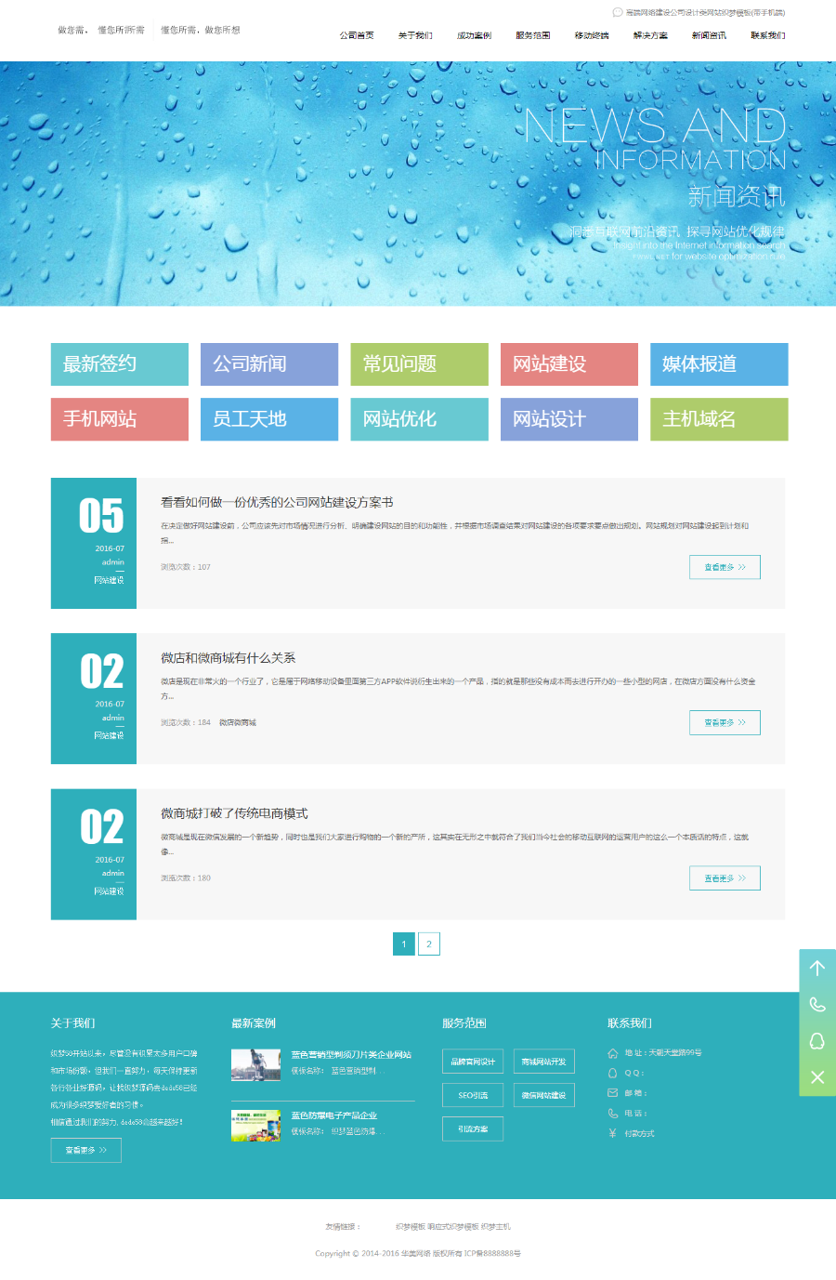The width and height of the screenshot is (836, 1280).
Task: Click the envelope icon beside 邮箱
Action: pyautogui.click(x=612, y=1093)
